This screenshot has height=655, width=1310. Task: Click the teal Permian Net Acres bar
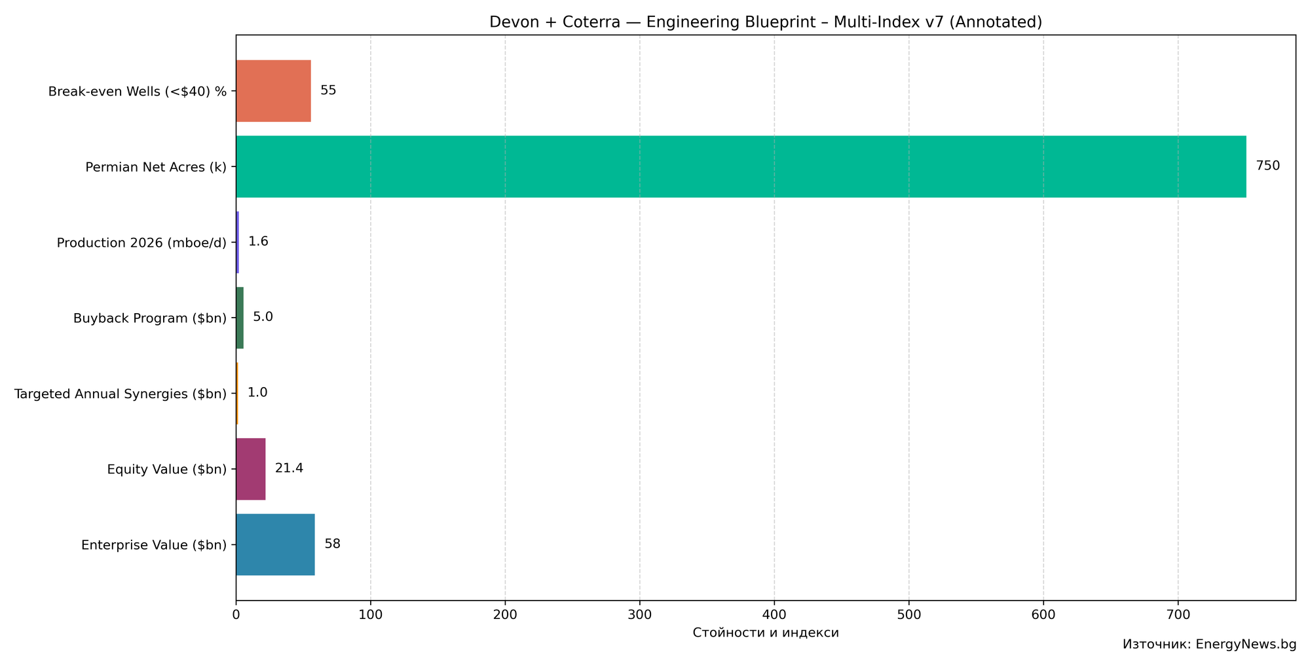point(740,166)
